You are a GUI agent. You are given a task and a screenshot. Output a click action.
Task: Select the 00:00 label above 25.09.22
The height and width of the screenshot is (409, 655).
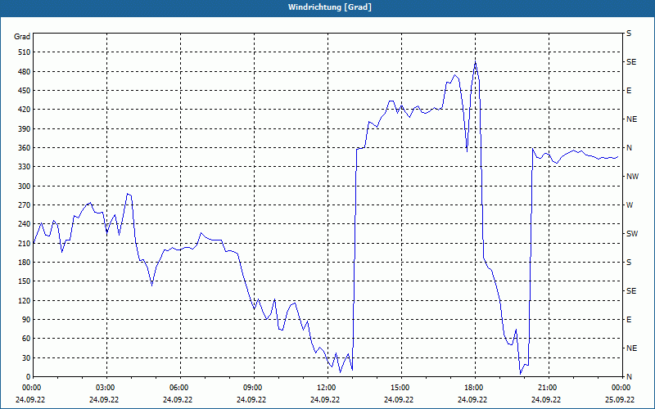pyautogui.click(x=621, y=387)
